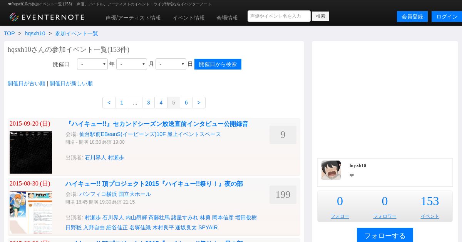The image size is (462, 242).
Task: Click the dark thumbnail of 2015-09-20 event
Action: (31, 152)
